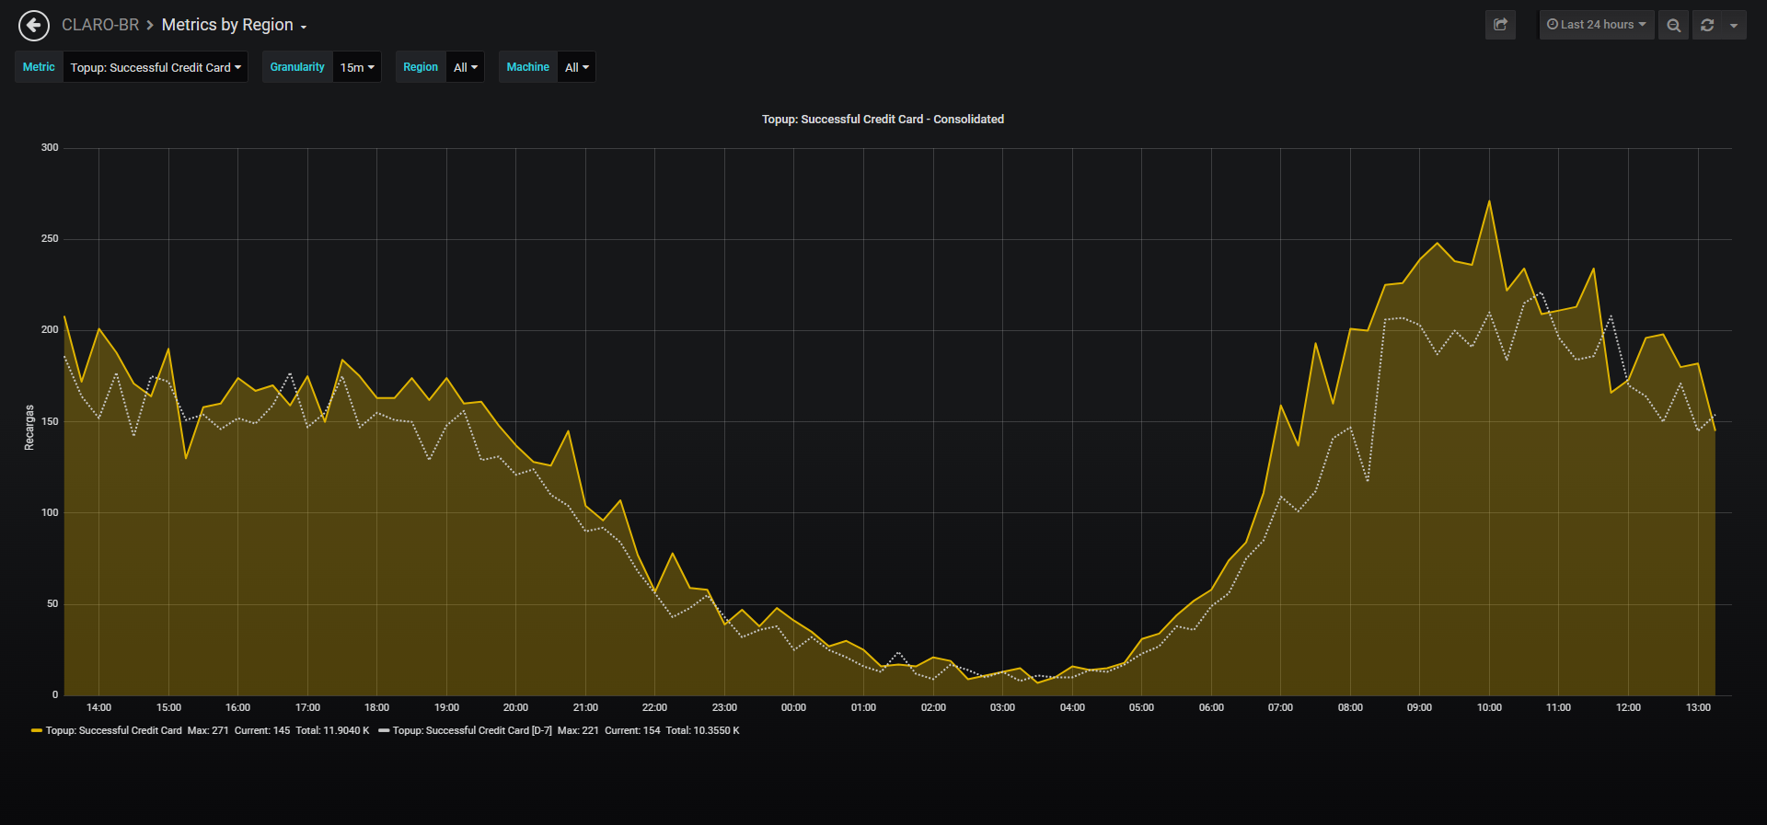Click the Granularity variable label
This screenshot has width=1767, height=825.
[297, 67]
